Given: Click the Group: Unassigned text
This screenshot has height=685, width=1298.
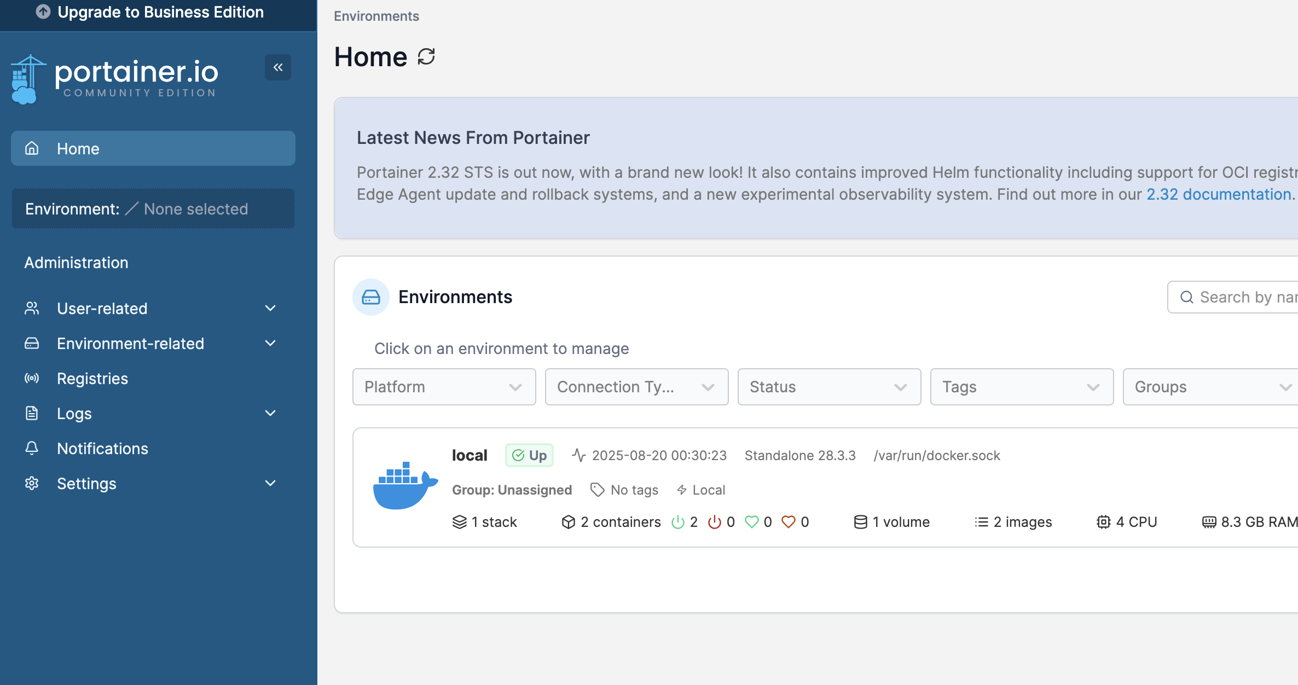Looking at the screenshot, I should [x=512, y=490].
